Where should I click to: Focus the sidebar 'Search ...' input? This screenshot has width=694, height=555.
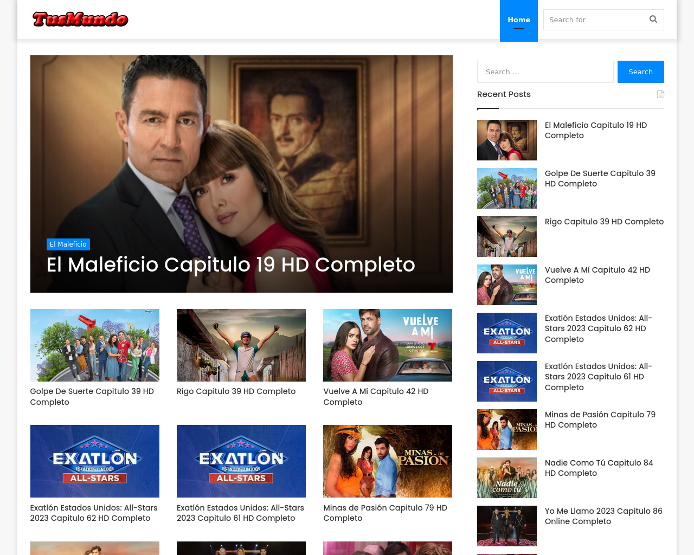tap(545, 72)
